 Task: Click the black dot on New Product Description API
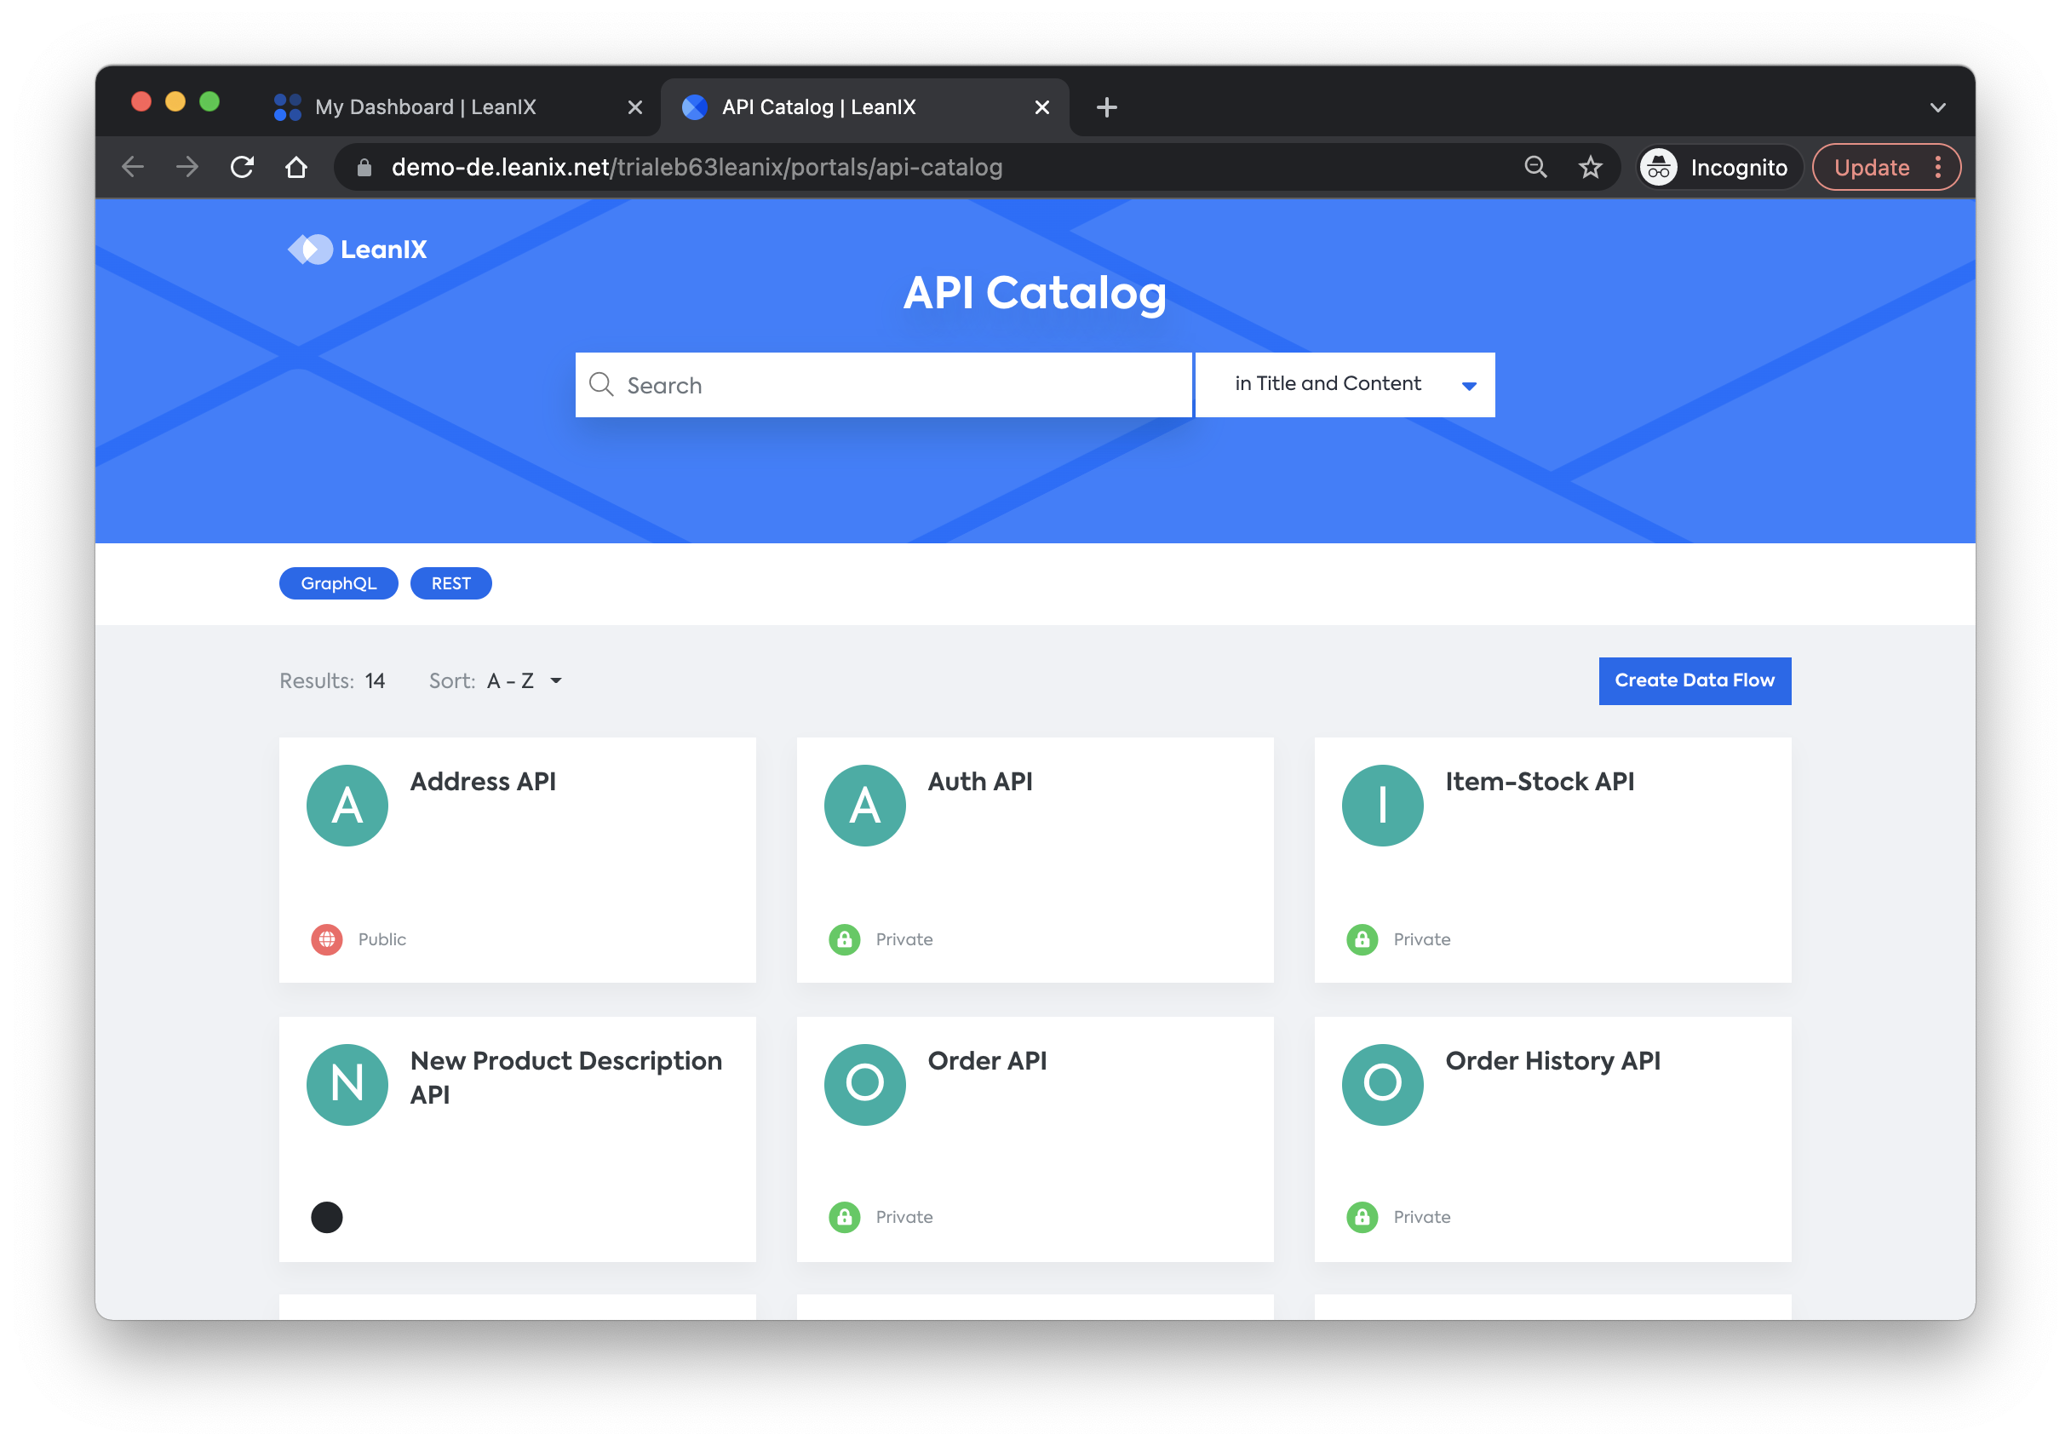click(326, 1217)
